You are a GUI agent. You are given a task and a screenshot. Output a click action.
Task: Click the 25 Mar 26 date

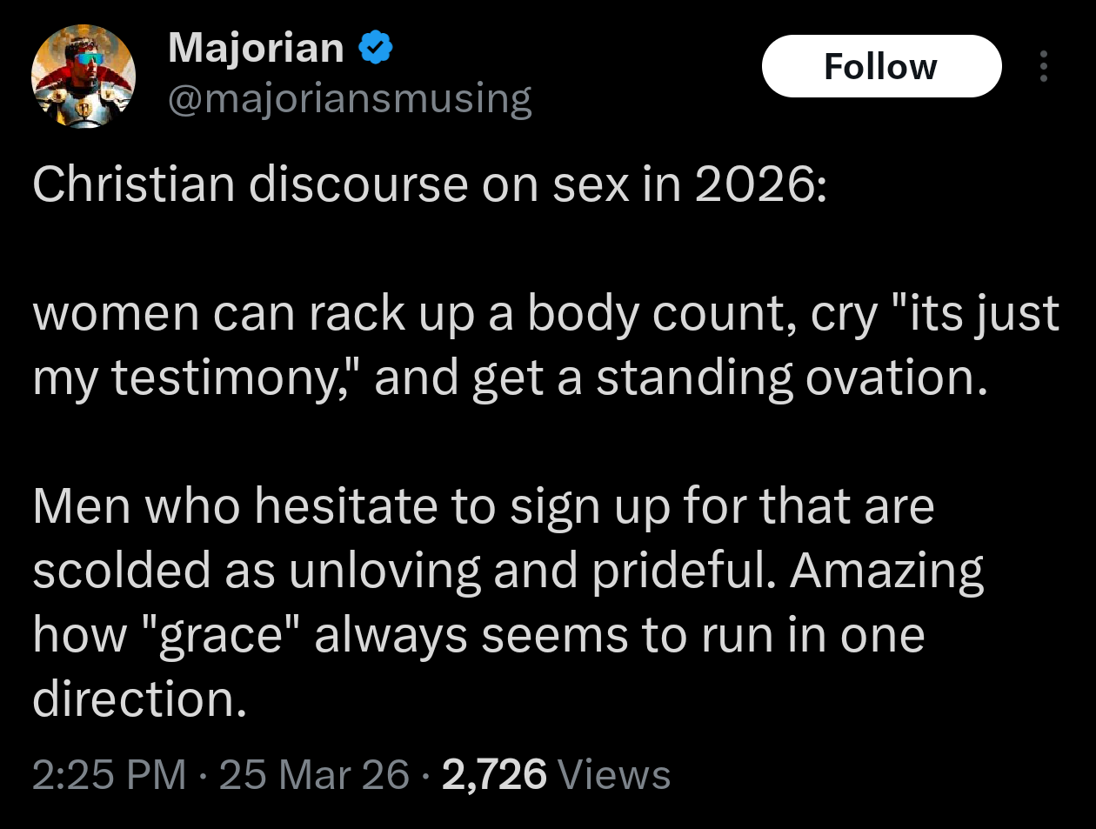pos(314,774)
